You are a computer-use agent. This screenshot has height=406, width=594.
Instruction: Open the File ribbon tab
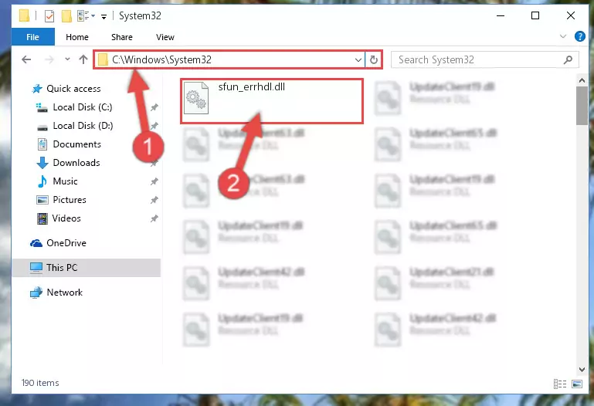coord(33,37)
